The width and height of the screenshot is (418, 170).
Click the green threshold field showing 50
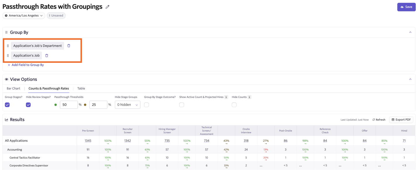[x=69, y=105]
